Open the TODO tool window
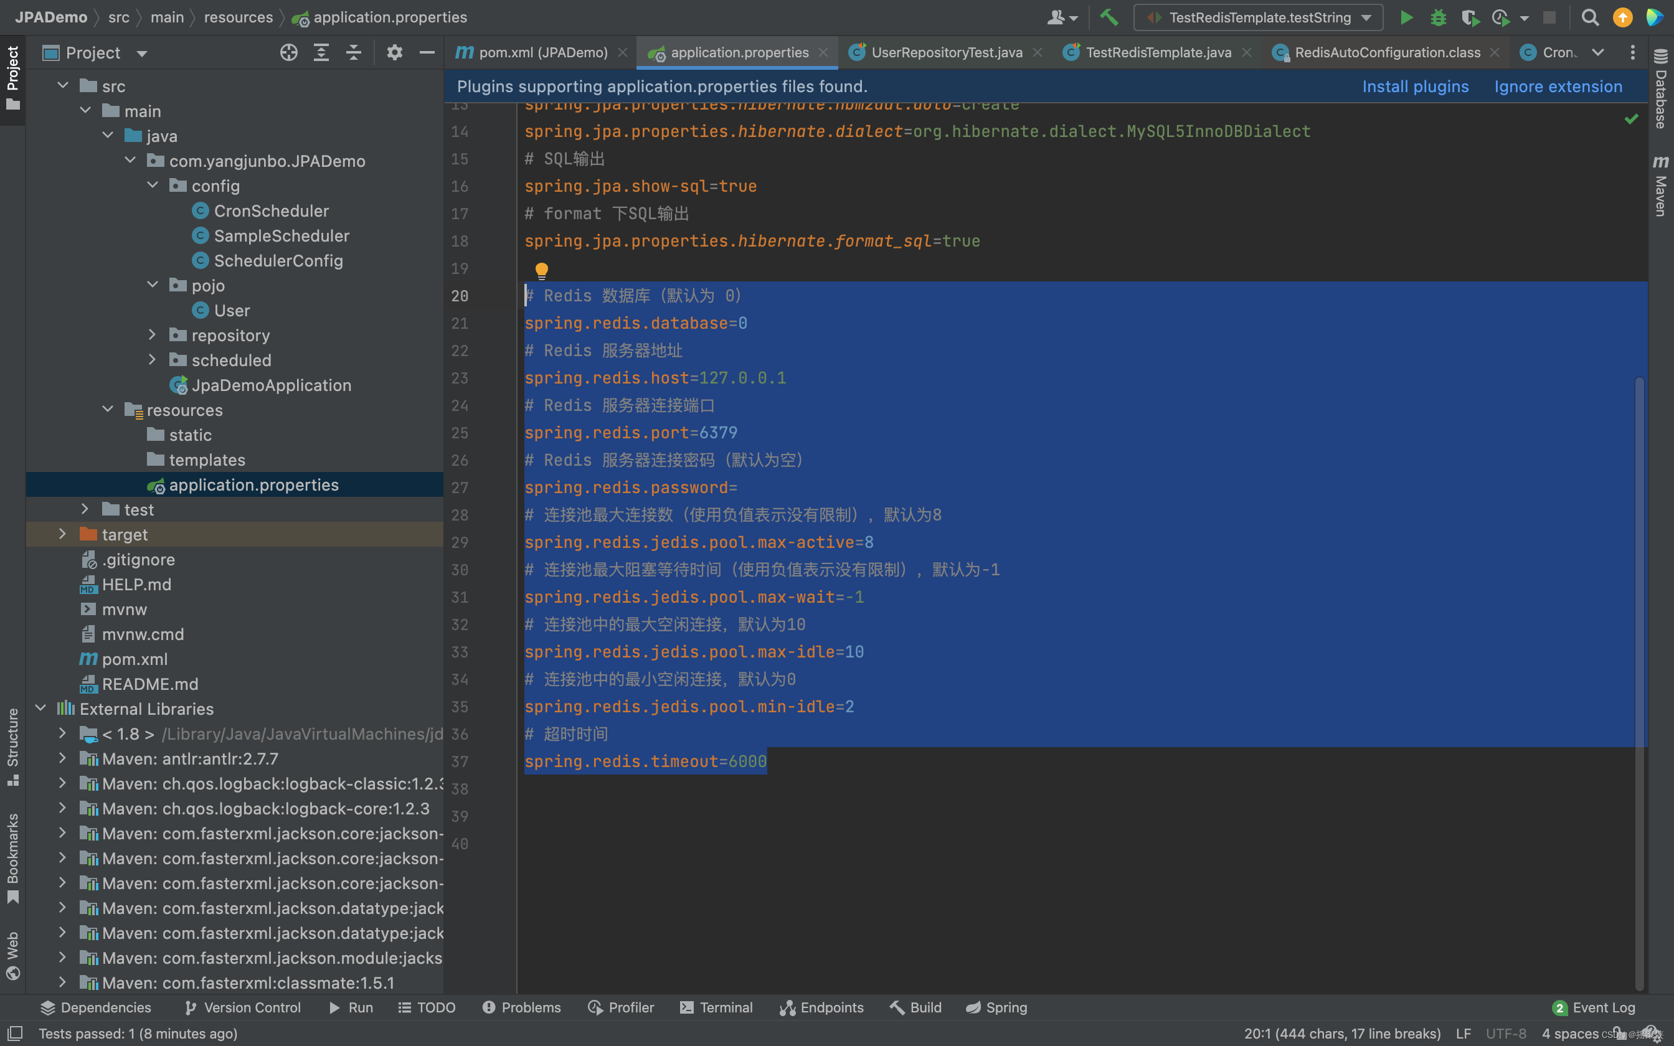The height and width of the screenshot is (1046, 1674). (x=427, y=1007)
